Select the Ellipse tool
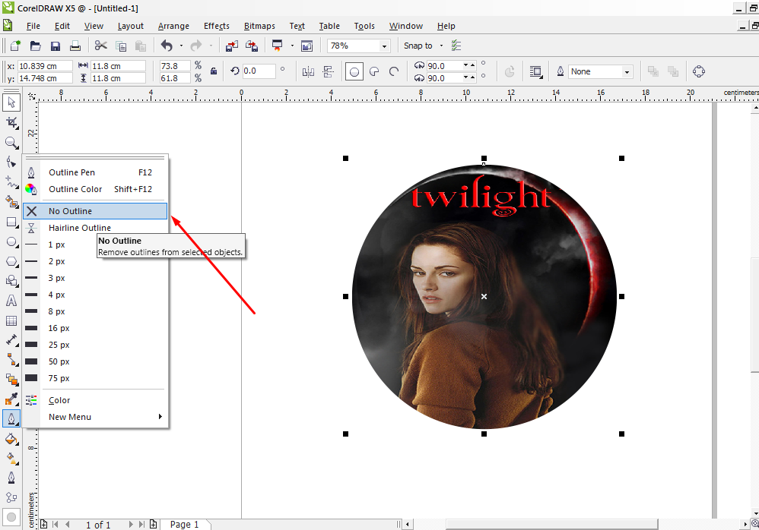The width and height of the screenshot is (759, 530). 11,241
